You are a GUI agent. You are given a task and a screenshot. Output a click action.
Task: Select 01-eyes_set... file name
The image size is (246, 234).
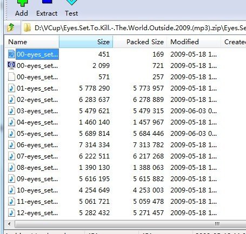pos(37,88)
